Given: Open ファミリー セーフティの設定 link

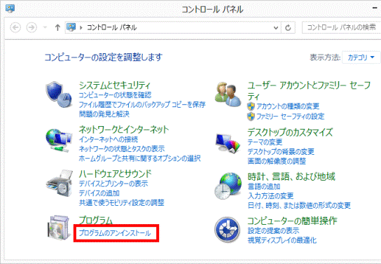Looking at the screenshot, I should coord(291,116).
